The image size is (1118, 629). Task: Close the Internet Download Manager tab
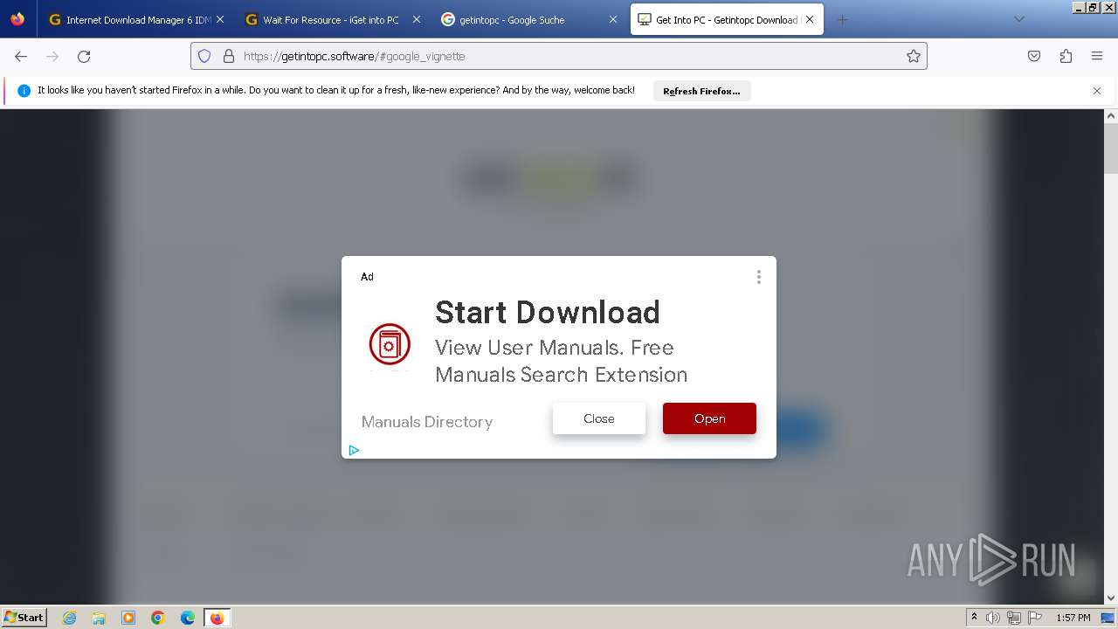click(x=220, y=19)
